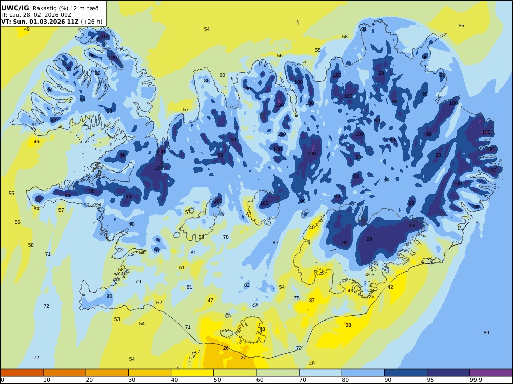Click the humidity value "52" near the southwest coast
This screenshot has height=384, width=513.
[159, 303]
